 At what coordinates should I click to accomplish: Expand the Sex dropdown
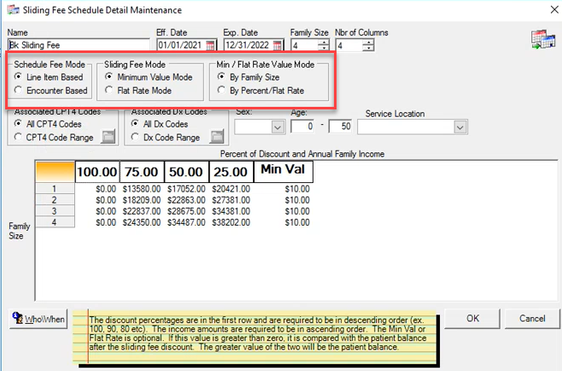tap(278, 127)
